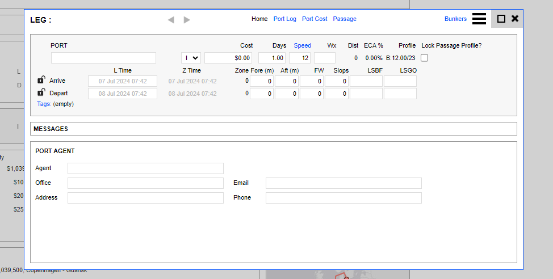Click the Email input field

343,183
